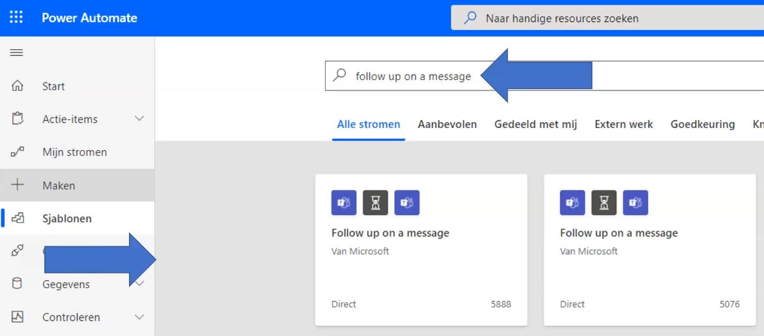Viewport: 764px width, 336px height.
Task: Click the connectors plug icon
Action: click(17, 251)
